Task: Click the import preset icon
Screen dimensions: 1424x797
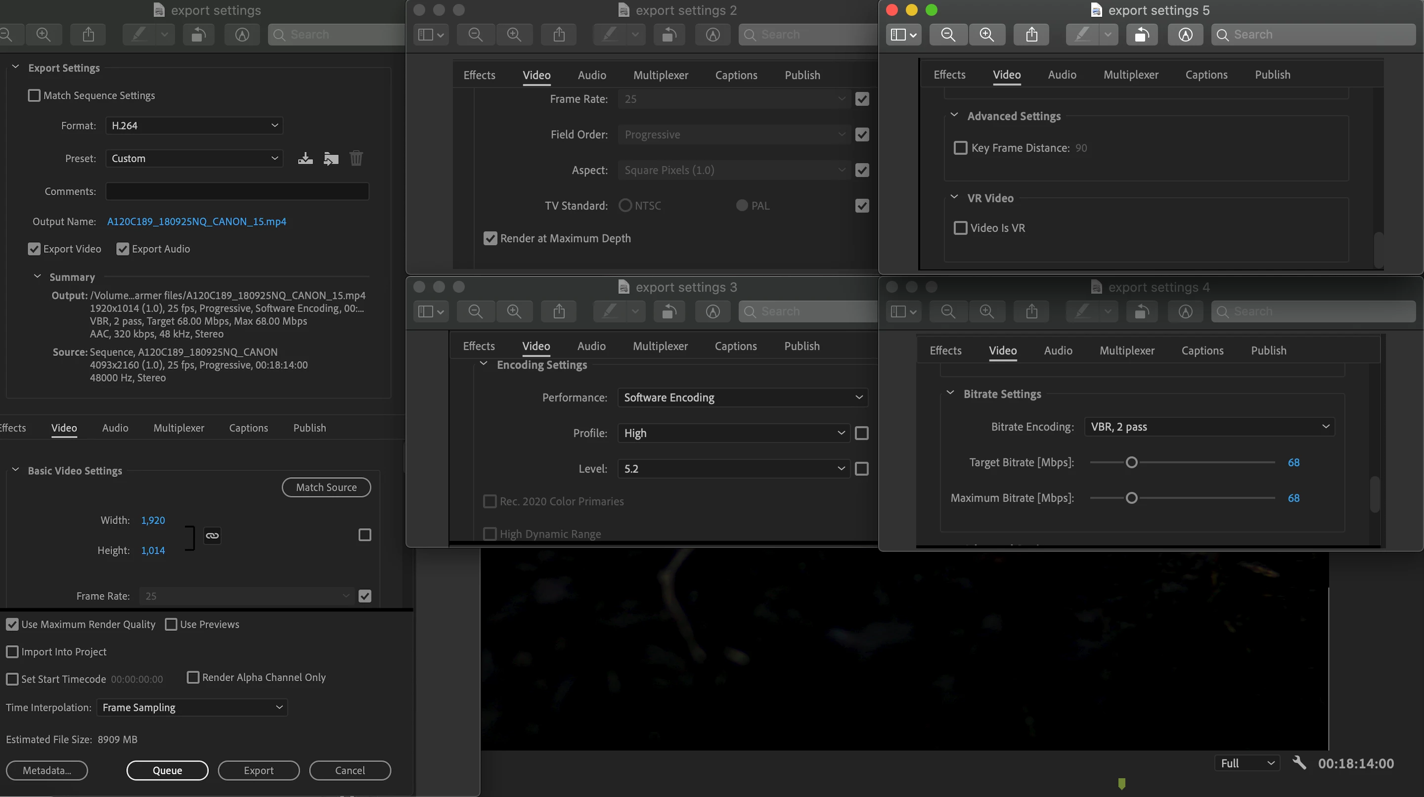Action: [331, 159]
